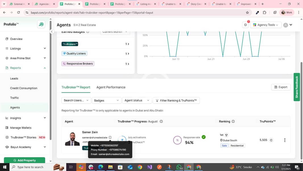
Task: Collapse the sidebar with the arrow button
Action: [x=52, y=31]
